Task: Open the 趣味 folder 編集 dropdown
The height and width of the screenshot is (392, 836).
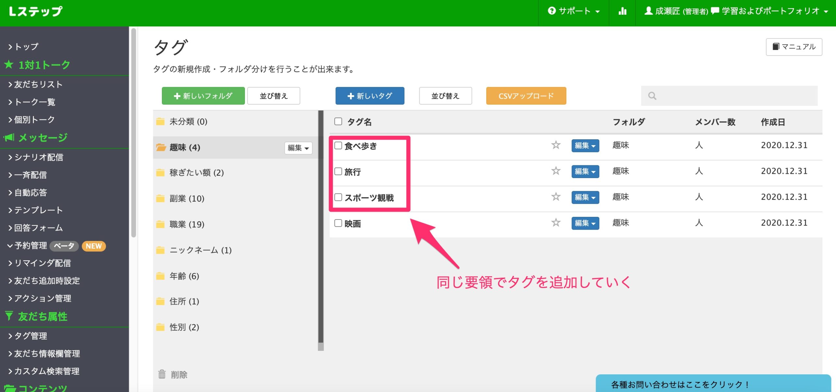Action: tap(298, 148)
